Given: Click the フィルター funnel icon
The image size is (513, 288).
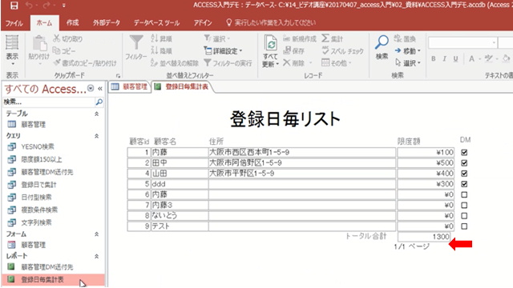Looking at the screenshot, I should coord(136,42).
